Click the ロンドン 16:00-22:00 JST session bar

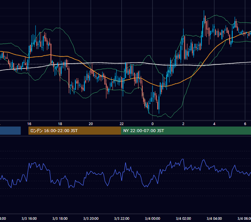(75, 131)
